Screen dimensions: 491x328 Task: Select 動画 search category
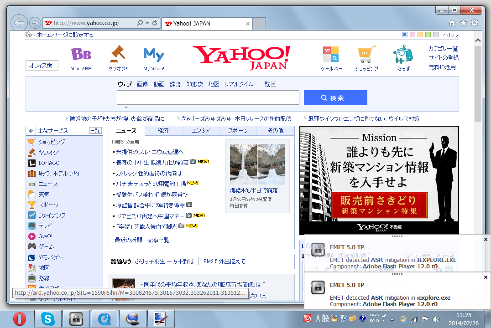159,84
